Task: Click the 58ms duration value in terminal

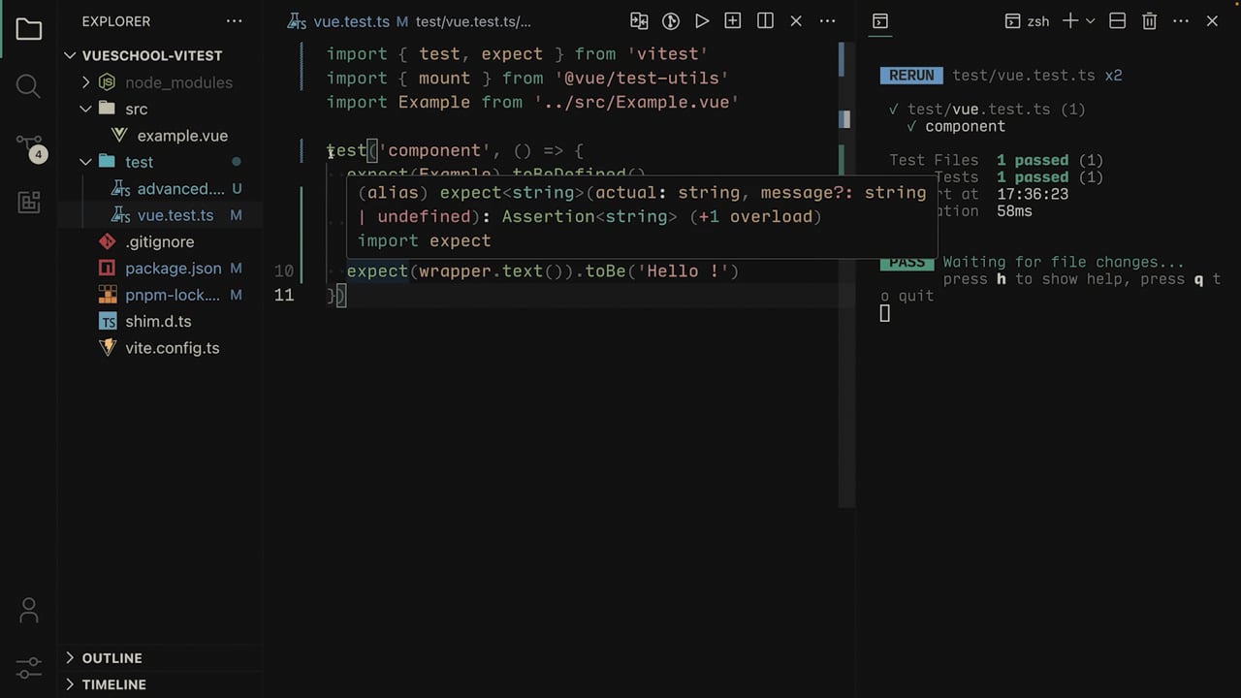Action: tap(1014, 211)
